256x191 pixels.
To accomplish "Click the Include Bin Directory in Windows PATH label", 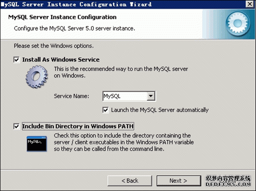I will 78,126.
